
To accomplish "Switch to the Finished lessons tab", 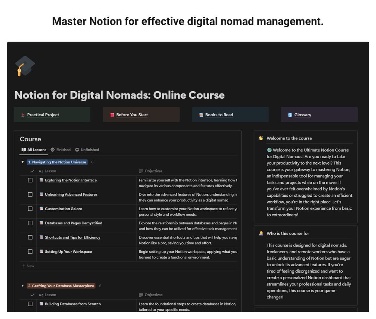I will click(x=61, y=150).
